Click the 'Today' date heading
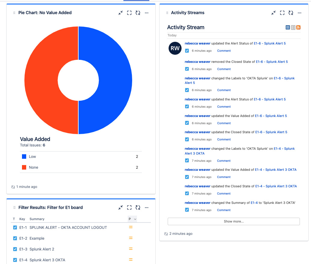This screenshot has height=264, width=311. tap(172, 35)
